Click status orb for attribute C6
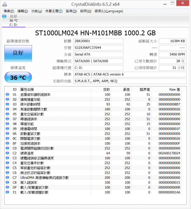The image size is (191, 209). [x=7, y=173]
